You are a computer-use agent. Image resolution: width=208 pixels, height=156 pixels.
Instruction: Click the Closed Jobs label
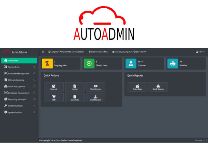point(101,66)
